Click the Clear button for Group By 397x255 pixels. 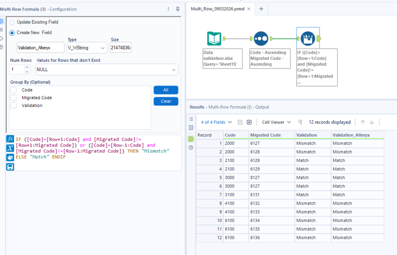coord(166,102)
